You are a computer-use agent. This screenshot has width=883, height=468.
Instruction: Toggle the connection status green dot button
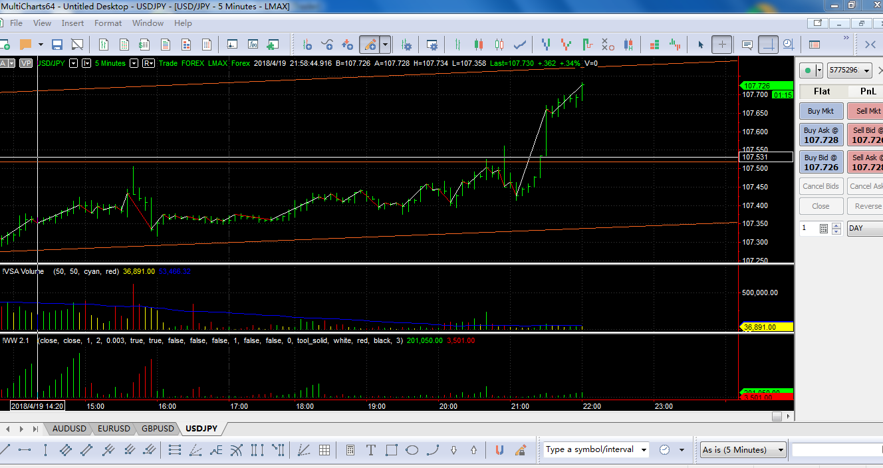click(807, 70)
